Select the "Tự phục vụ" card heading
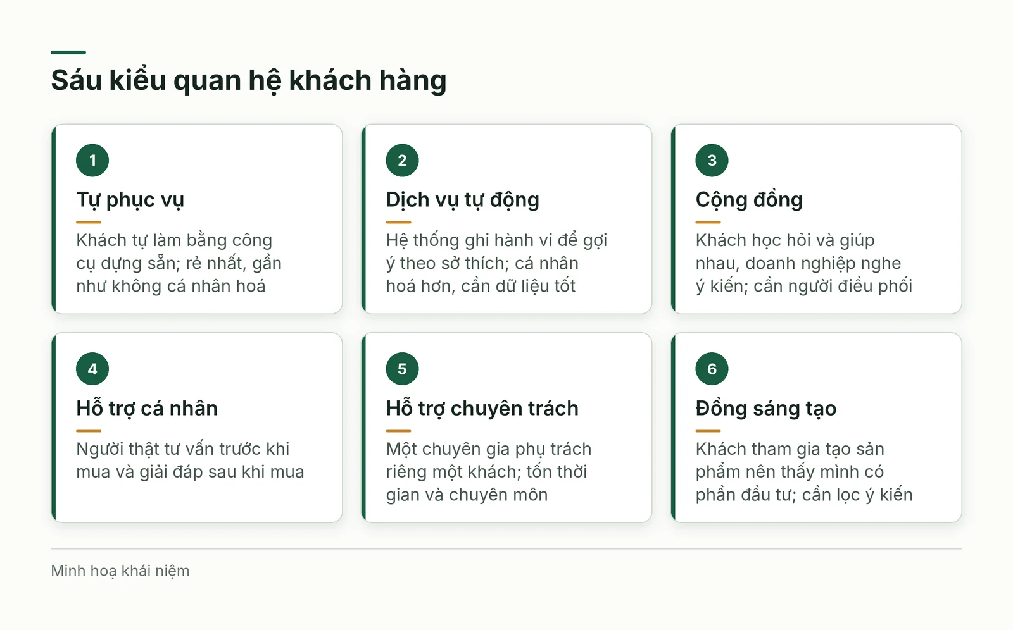The image size is (1013, 630). [130, 200]
